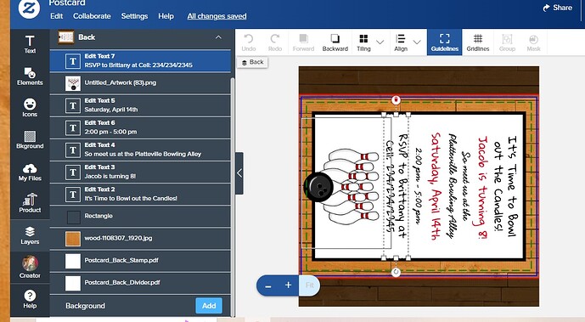Click the Undo toolbar button
This screenshot has height=322, width=585.
coord(249,42)
